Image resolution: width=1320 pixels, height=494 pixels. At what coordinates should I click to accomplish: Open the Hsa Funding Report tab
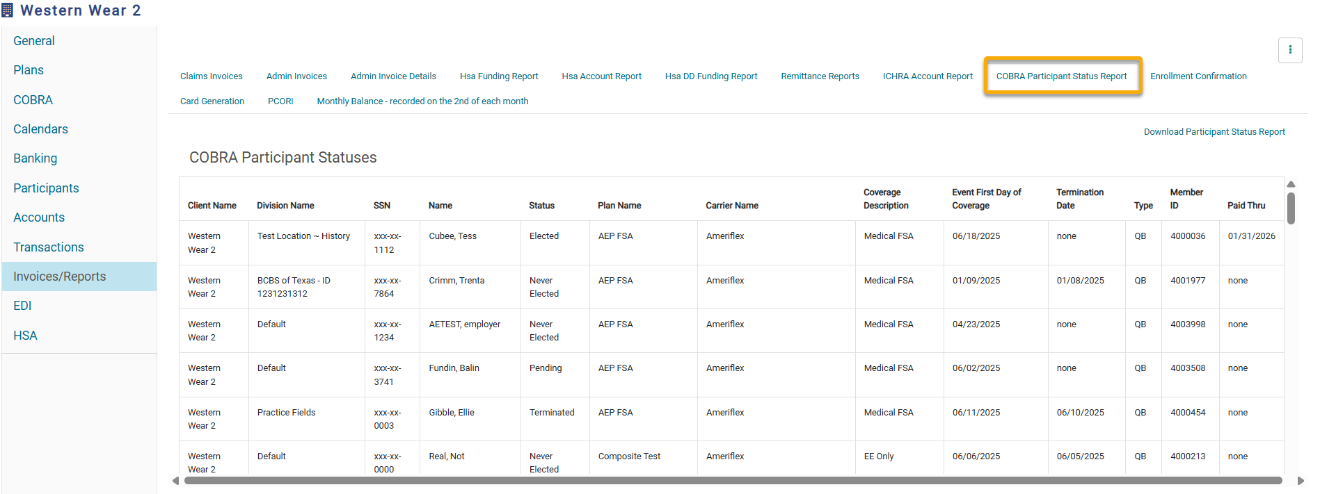coord(499,76)
